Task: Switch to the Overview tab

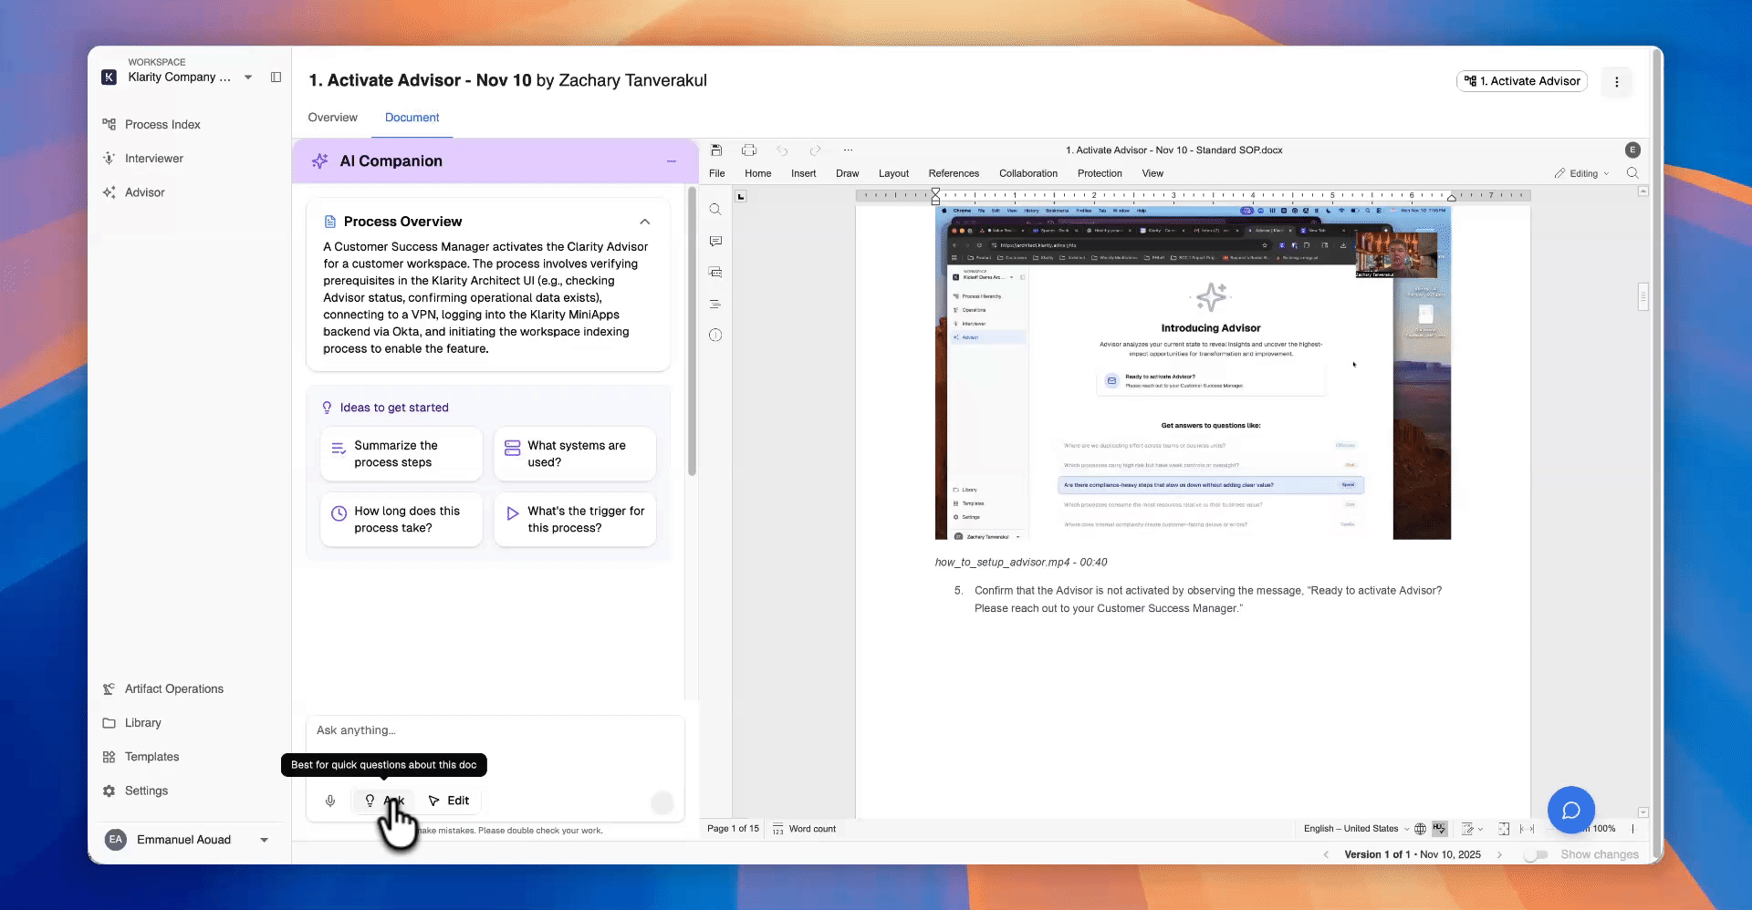Action: 332,118
